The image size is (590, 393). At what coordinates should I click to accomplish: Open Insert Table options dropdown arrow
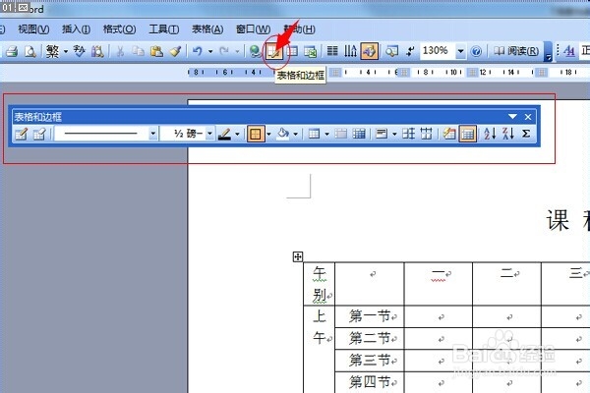click(326, 134)
